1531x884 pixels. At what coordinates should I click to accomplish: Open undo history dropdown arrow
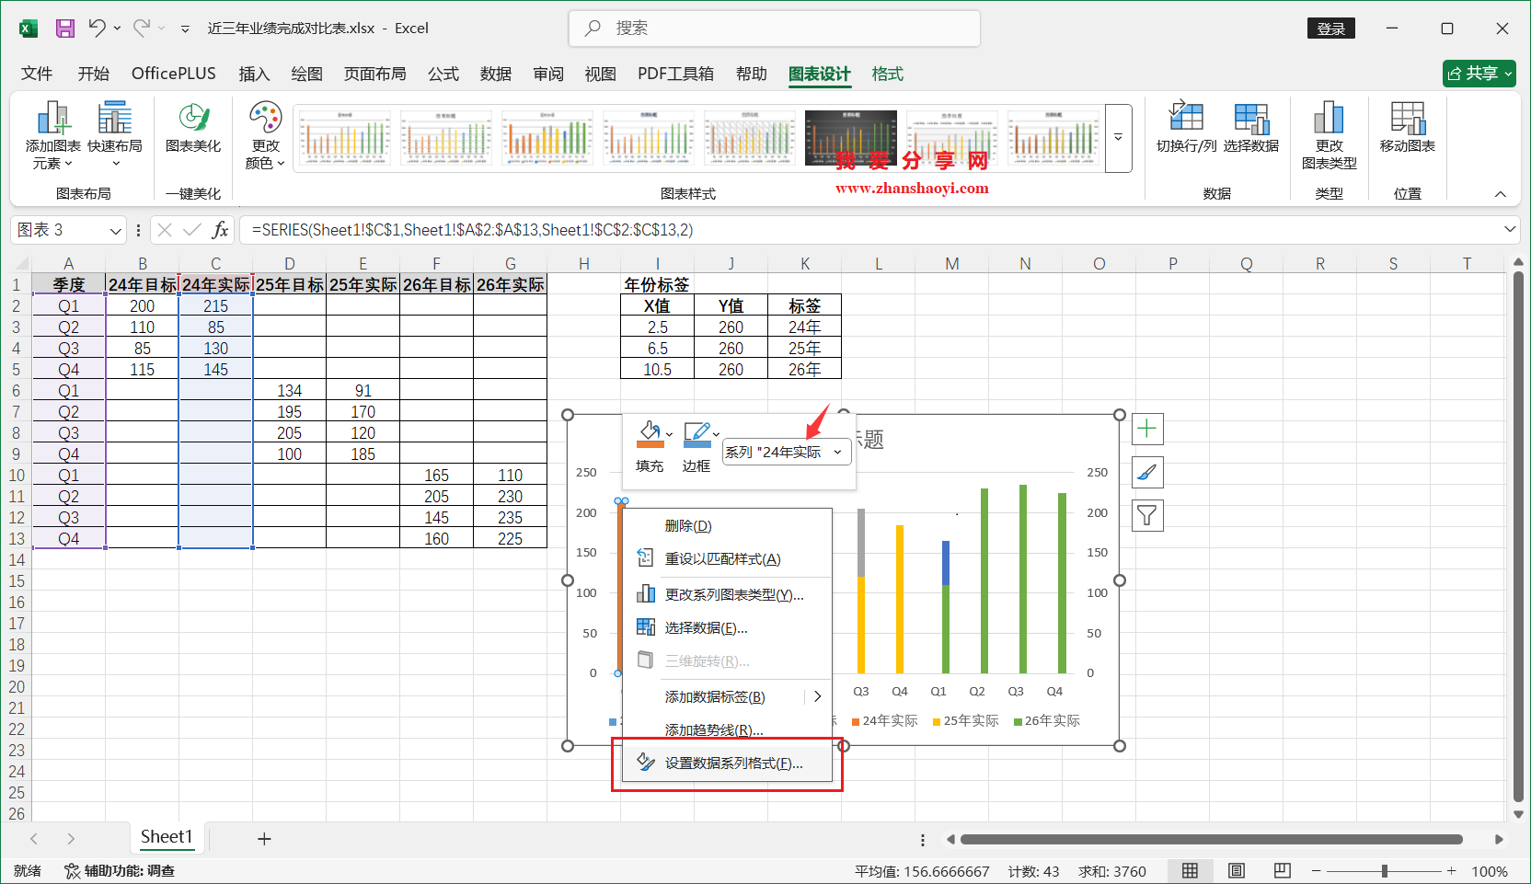click(x=118, y=29)
